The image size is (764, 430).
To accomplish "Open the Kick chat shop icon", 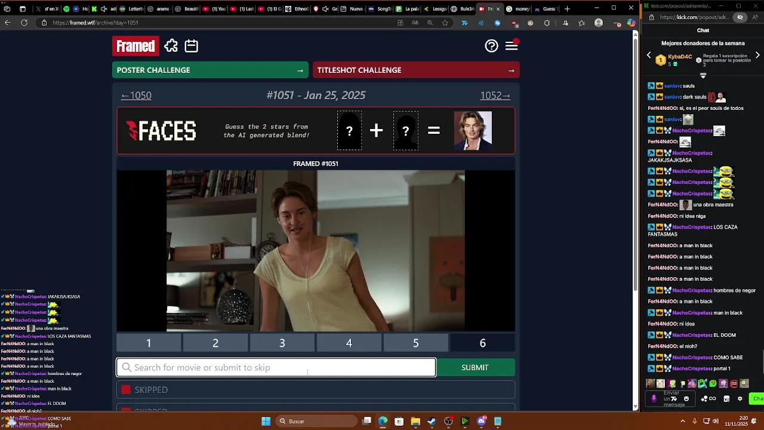I will (x=726, y=398).
